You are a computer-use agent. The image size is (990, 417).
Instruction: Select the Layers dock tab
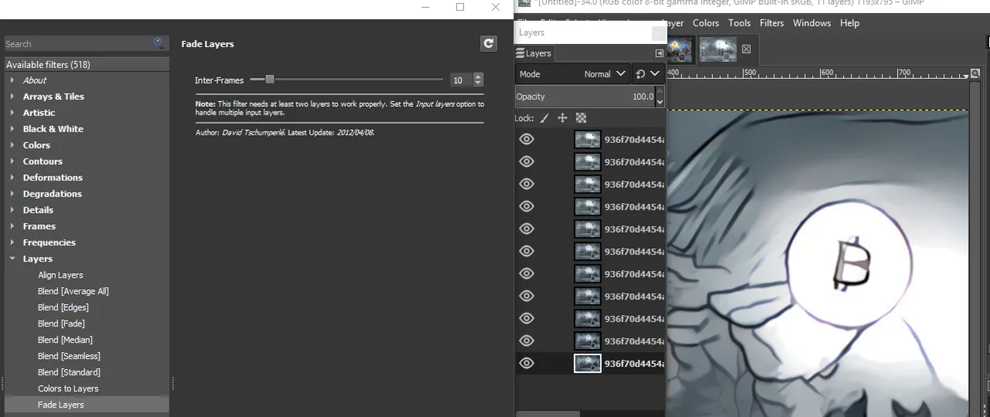(534, 53)
